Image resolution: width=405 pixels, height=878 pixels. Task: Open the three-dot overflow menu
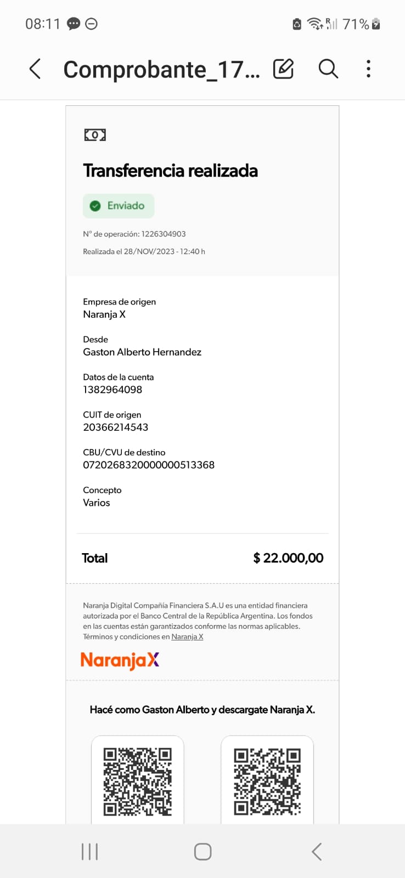pyautogui.click(x=368, y=69)
